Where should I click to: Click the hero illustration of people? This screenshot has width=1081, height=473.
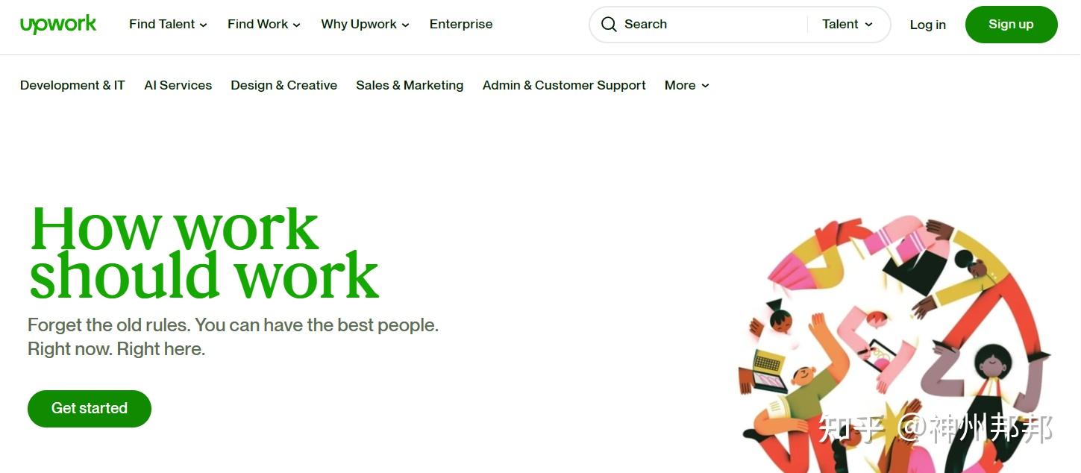[895, 343]
